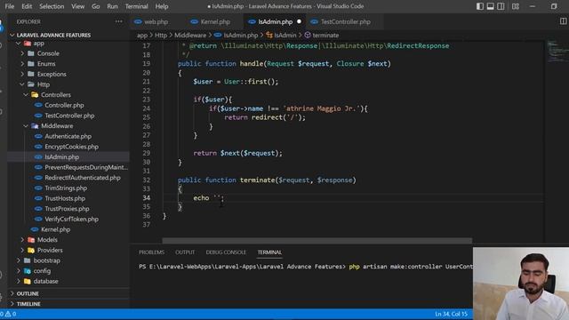Expand the Console folder chevron

pos(22,53)
